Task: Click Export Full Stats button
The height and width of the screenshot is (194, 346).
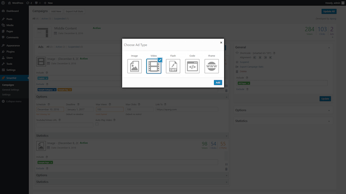Action: point(74,11)
